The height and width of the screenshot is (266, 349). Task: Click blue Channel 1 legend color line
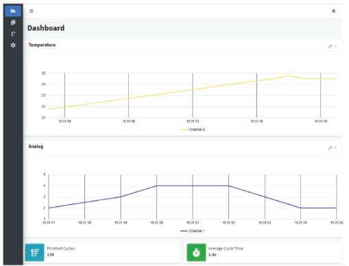184,231
